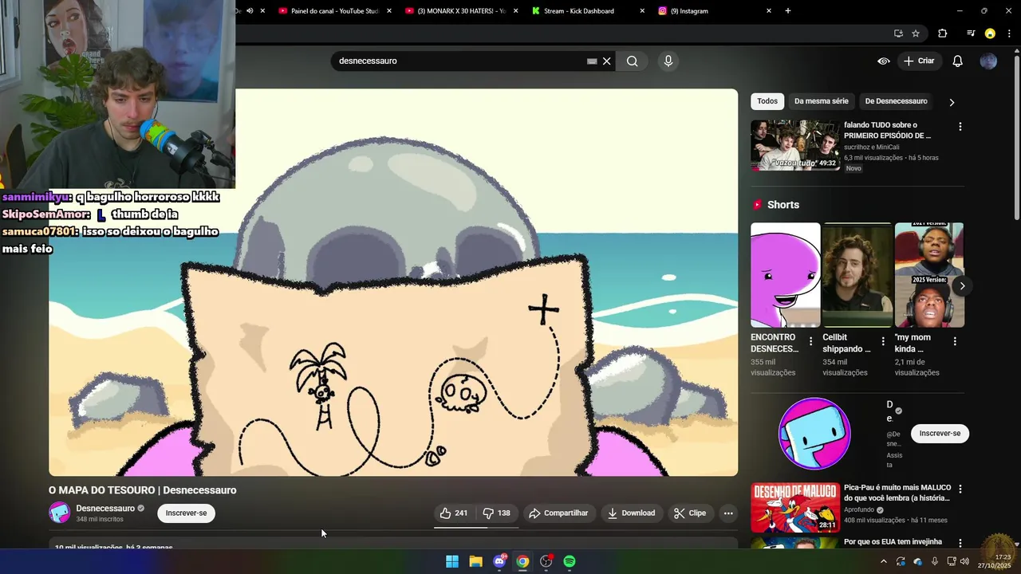Viewport: 1021px width, 574px height.
Task: Open the ENCONTRO DESNECES... short thumbnail
Action: tap(785, 275)
